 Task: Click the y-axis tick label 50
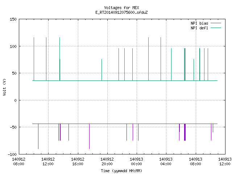[x=14, y=73]
